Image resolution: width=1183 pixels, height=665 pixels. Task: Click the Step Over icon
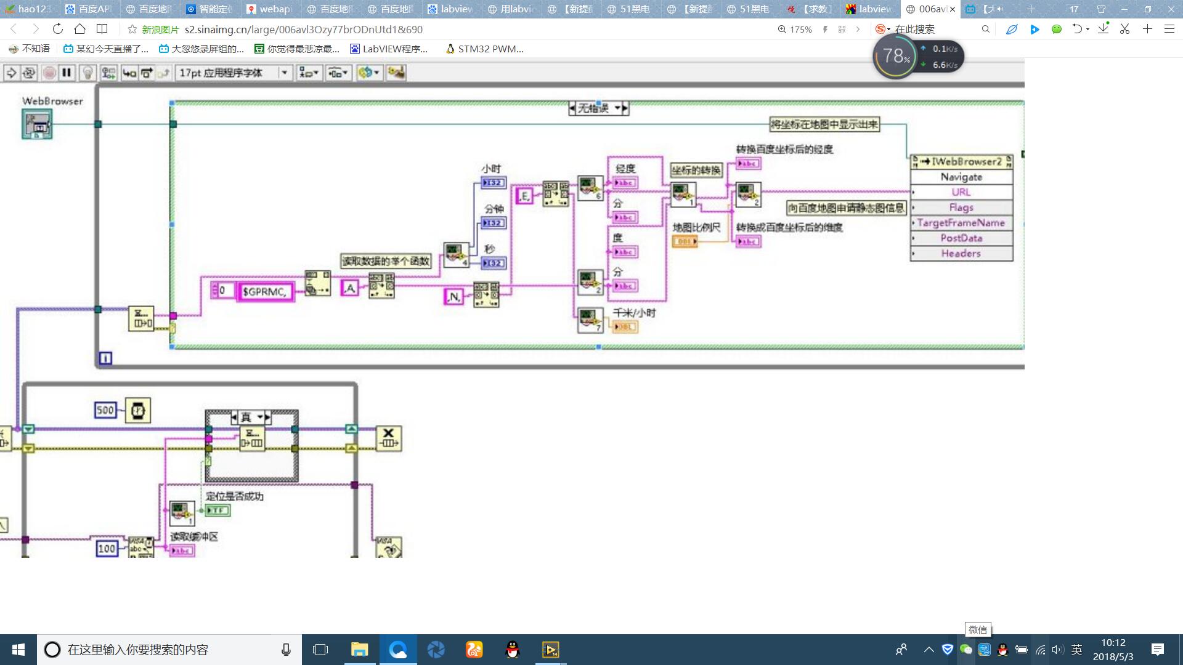click(x=147, y=73)
